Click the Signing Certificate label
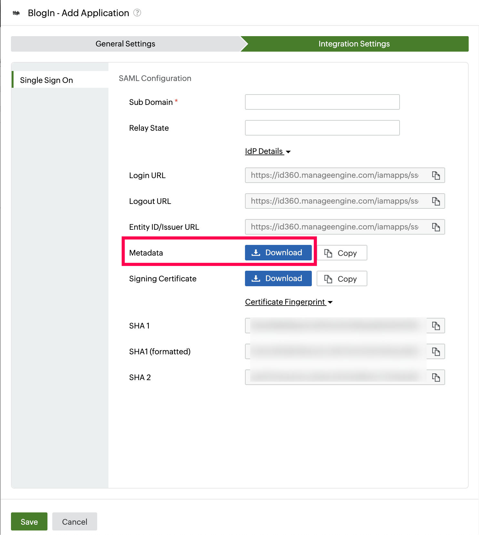Screen dimensions: 479x535 [163, 279]
